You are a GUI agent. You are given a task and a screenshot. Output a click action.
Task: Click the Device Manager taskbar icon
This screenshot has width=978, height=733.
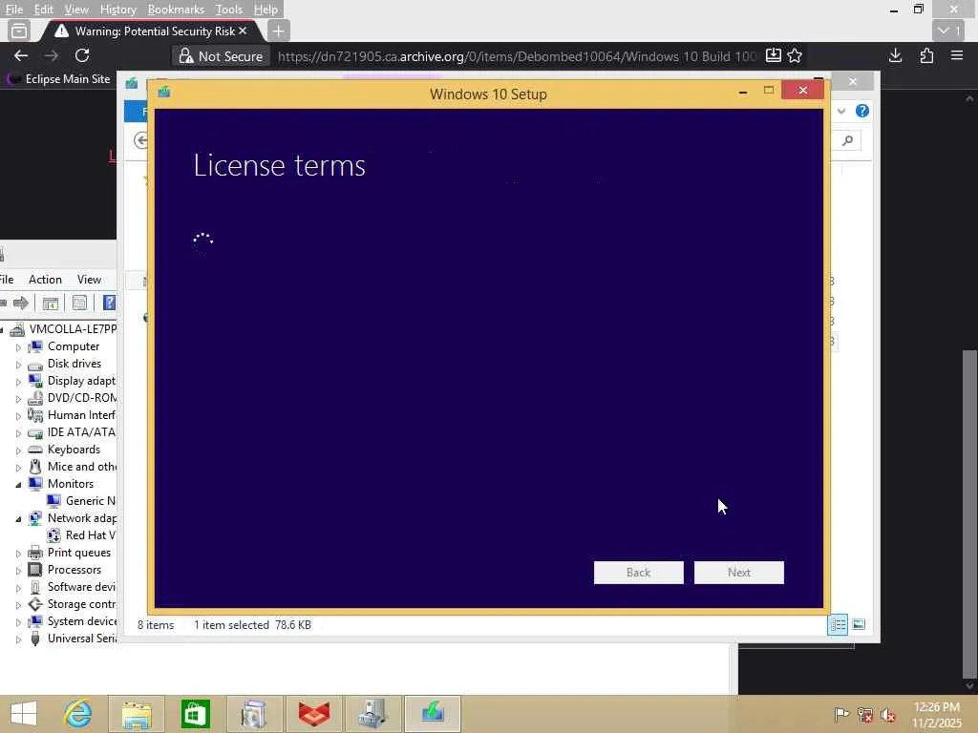(x=373, y=714)
